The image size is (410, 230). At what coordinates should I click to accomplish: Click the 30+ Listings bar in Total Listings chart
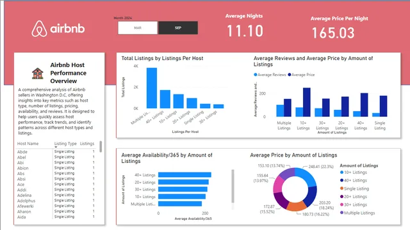tap(218, 106)
